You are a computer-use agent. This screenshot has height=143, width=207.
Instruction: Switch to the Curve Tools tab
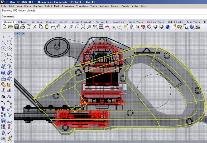coord(136,22)
